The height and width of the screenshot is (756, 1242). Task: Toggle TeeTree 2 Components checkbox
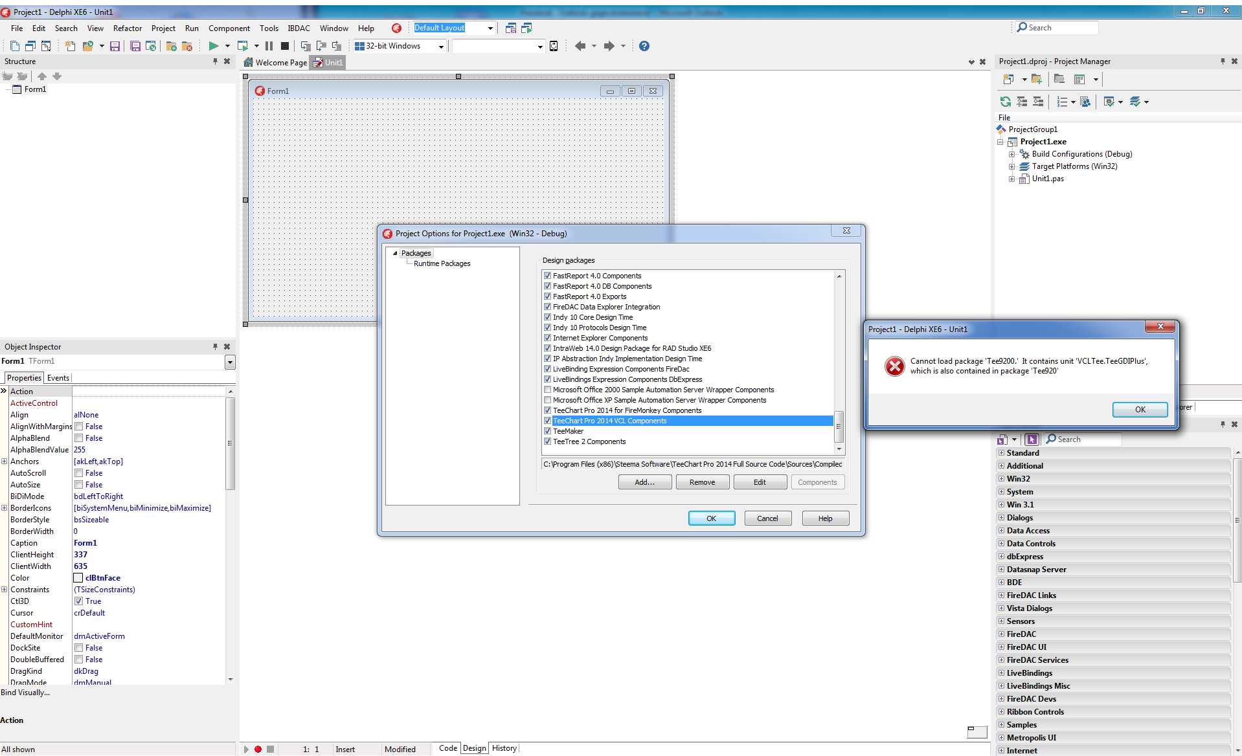coord(547,441)
